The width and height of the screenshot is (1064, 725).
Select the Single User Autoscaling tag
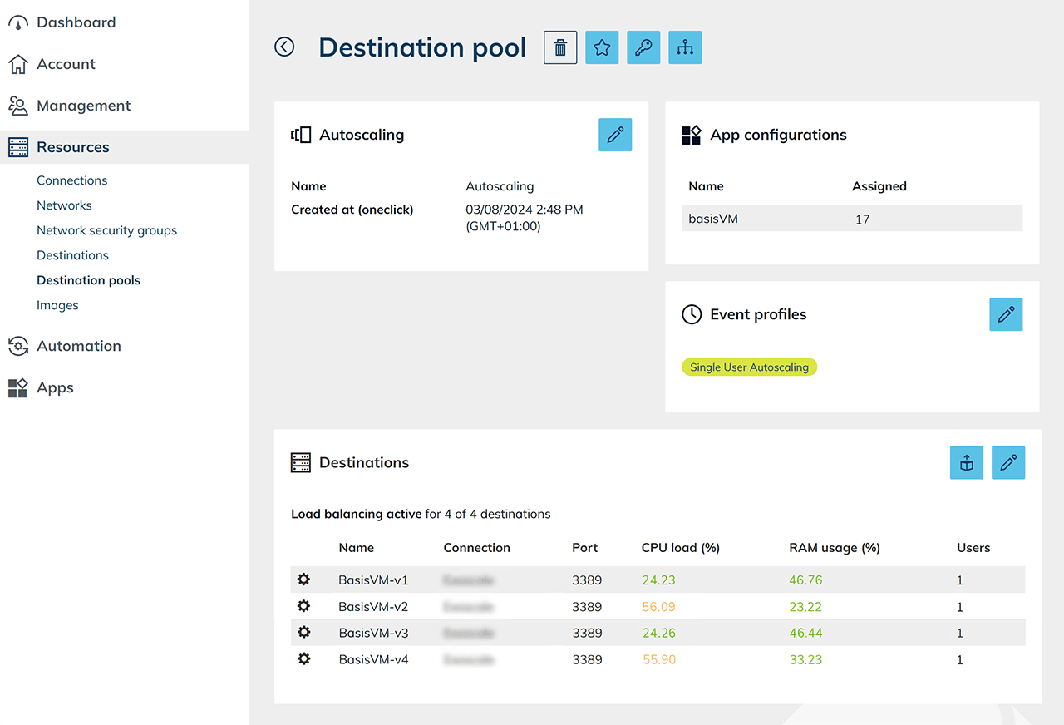(x=749, y=367)
